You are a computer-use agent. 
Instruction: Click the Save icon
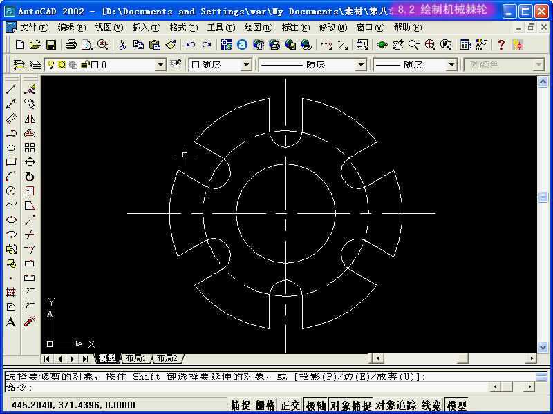point(51,45)
